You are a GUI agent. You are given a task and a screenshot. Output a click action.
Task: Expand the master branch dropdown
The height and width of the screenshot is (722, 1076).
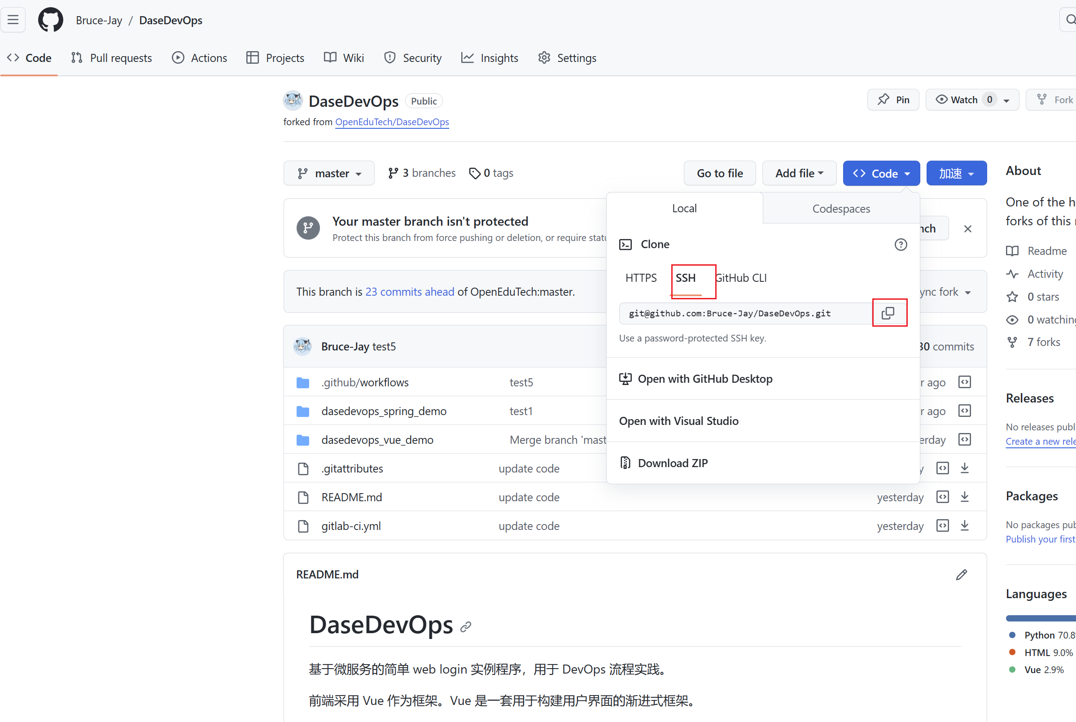[x=329, y=173]
